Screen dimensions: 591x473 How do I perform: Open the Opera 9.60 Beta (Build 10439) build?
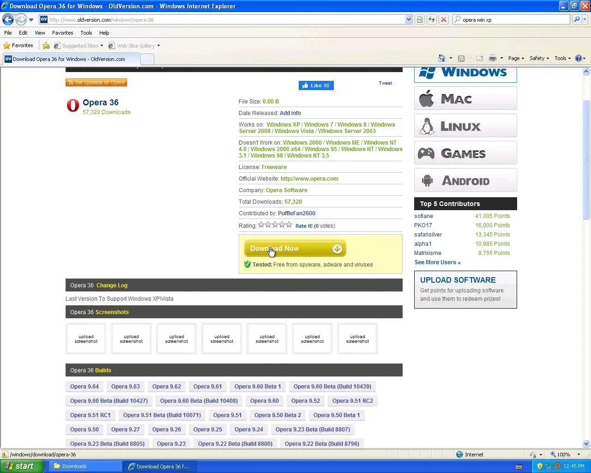tap(332, 387)
